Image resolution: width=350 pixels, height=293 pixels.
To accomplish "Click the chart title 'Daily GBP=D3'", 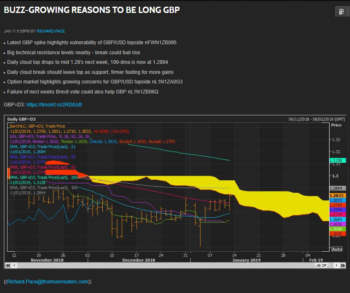I will [x=21, y=119].
